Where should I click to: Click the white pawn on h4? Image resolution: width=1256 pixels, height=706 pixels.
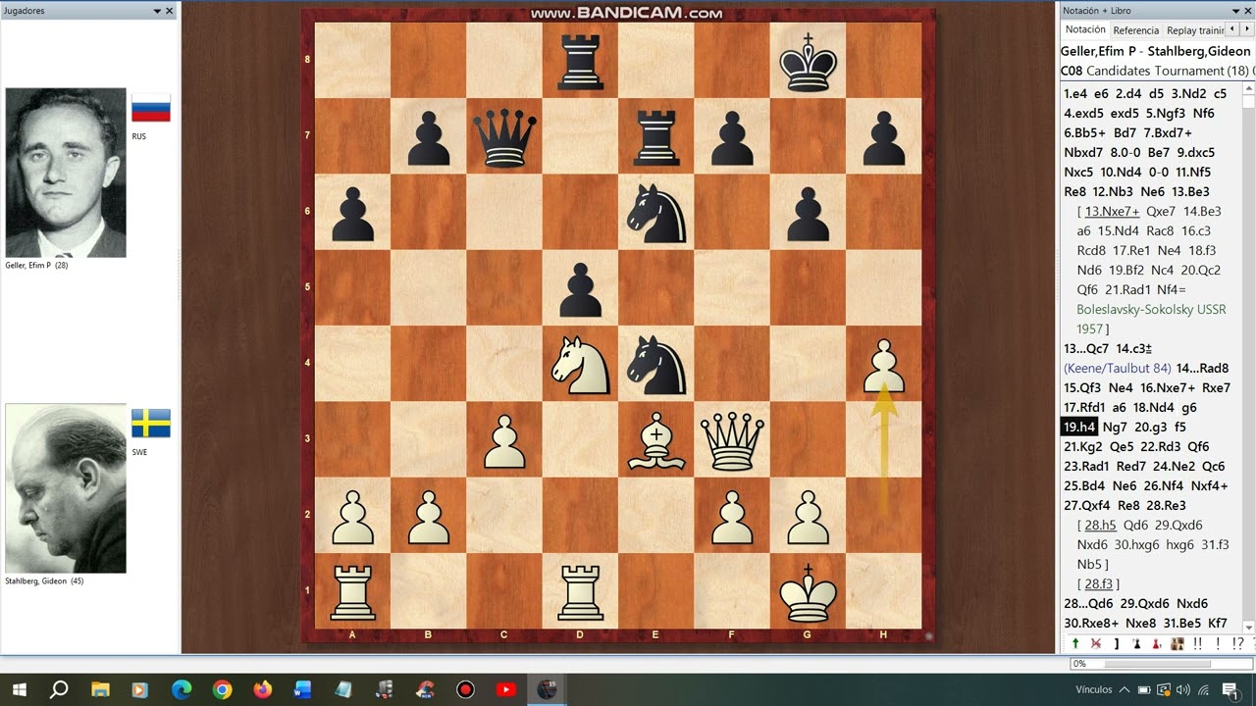click(884, 364)
